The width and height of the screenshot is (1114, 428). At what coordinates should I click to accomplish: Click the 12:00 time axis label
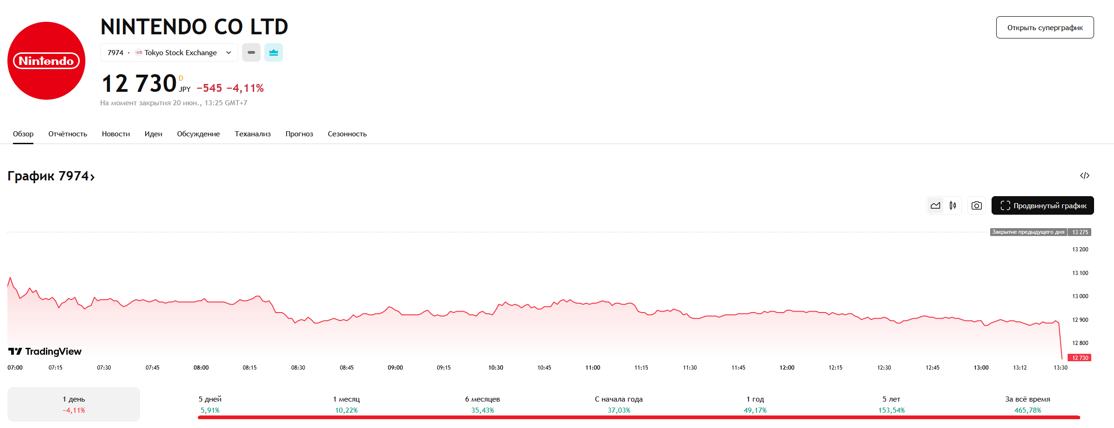787,368
